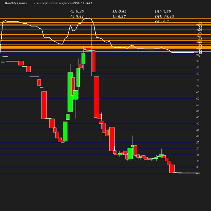
Task: Click the "Monthly Charts" title text
Action: pyautogui.click(x=15, y=3)
